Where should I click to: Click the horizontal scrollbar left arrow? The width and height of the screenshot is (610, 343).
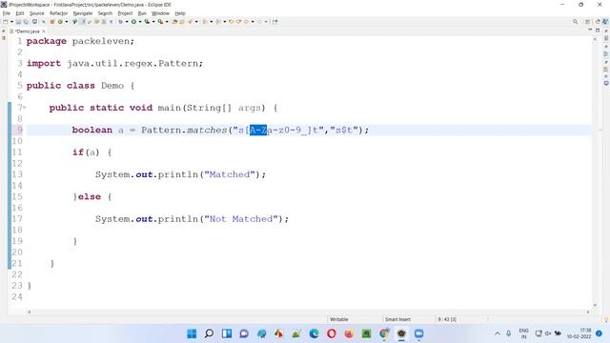click(x=29, y=312)
